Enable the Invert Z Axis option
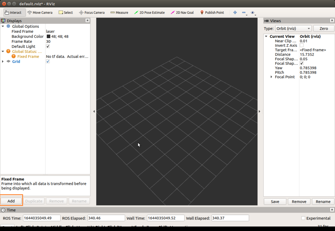335x231 pixels. (x=301, y=45)
